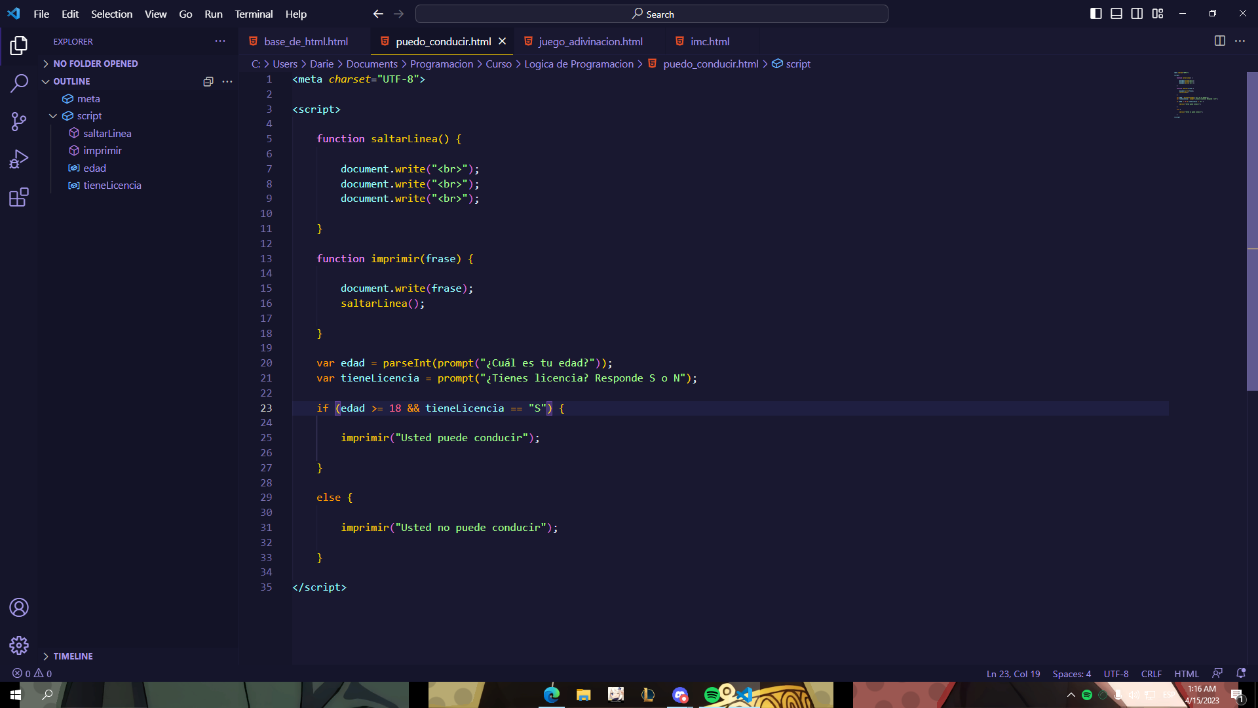Open Spotify from the taskbar
The height and width of the screenshot is (708, 1258).
pyautogui.click(x=712, y=695)
